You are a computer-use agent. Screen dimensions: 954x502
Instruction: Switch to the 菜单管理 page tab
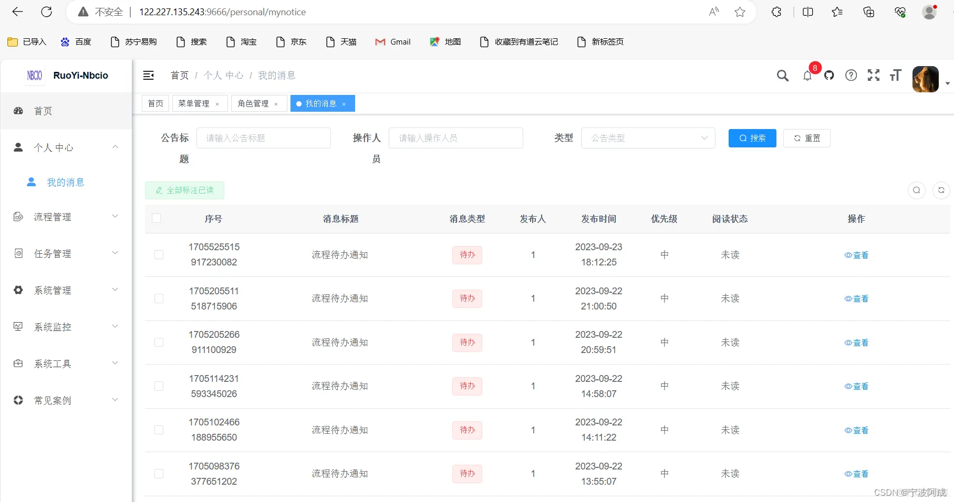tap(194, 103)
